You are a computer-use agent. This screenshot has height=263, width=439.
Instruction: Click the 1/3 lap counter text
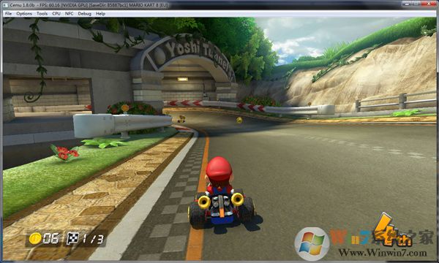(x=93, y=239)
